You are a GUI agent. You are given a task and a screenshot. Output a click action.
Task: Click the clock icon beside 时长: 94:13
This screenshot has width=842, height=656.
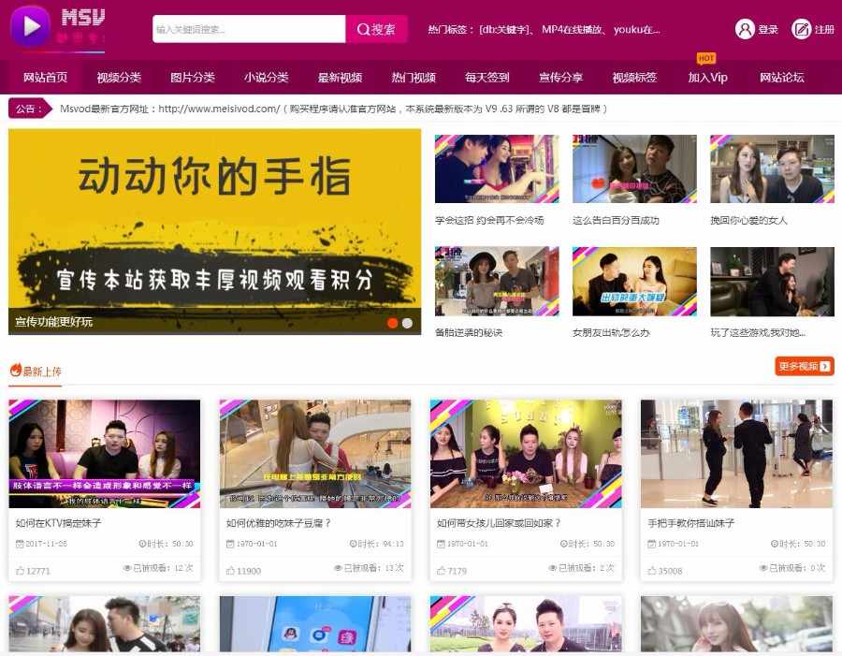coord(354,544)
